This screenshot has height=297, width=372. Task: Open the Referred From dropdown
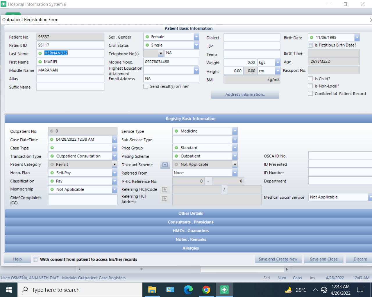point(235,173)
